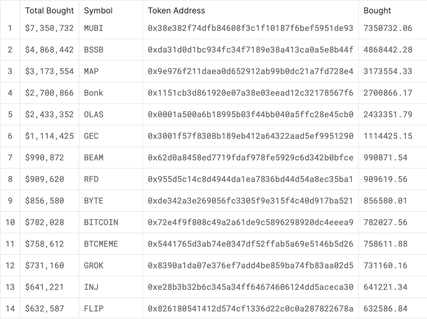
Task: Sort by the Symbol column header
Action: (98, 11)
